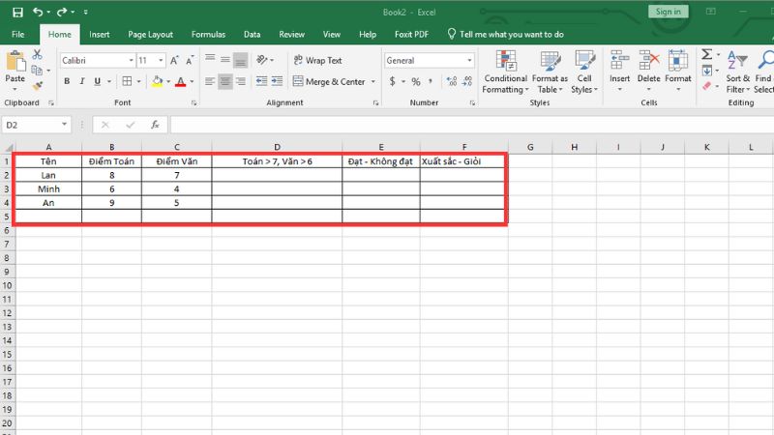
Task: Toggle Bold formatting
Action: tap(68, 82)
